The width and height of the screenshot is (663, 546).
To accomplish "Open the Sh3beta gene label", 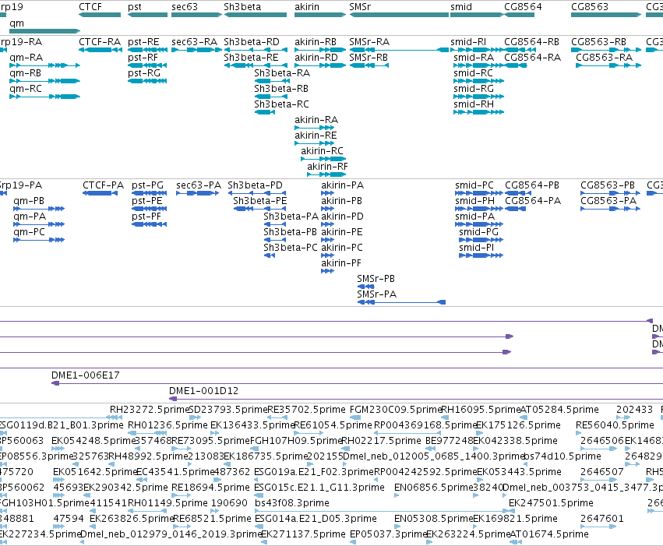I will coord(242,7).
